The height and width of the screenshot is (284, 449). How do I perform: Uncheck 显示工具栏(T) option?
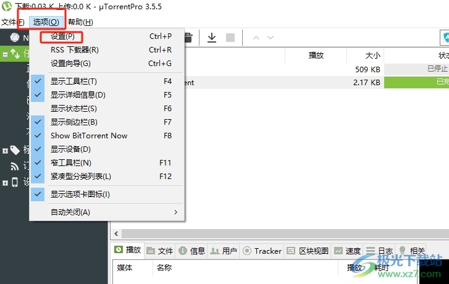pos(73,81)
